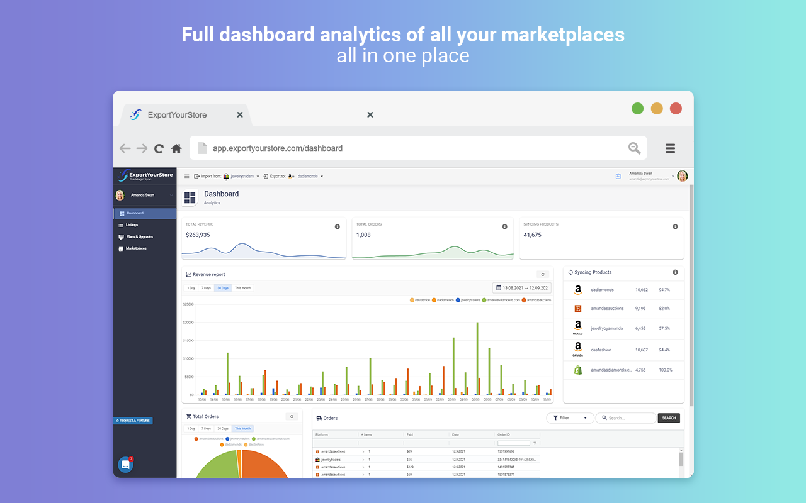Screen dimensions: 806x503
Task: Show info for the Total Orders card
Action: (x=505, y=226)
